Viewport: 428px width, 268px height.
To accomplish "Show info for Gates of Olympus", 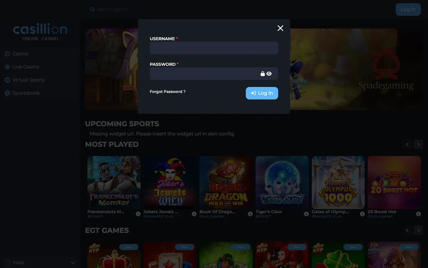I will coord(362,214).
